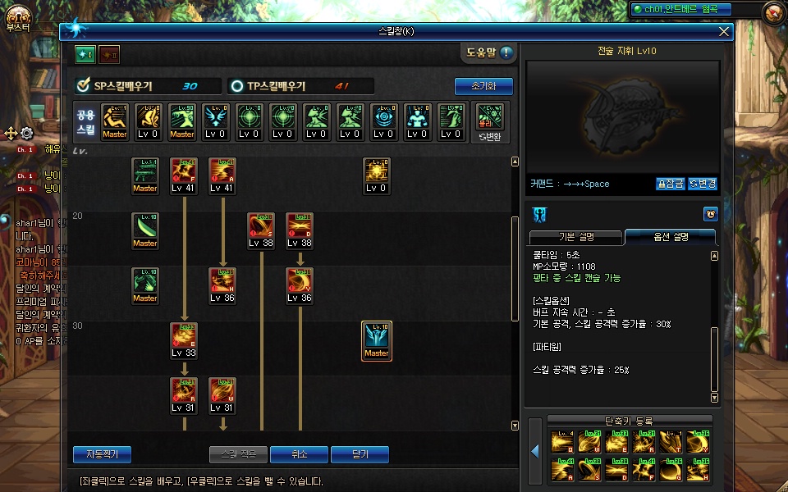
Task: Switch to skill page II tab
Action: (108, 55)
